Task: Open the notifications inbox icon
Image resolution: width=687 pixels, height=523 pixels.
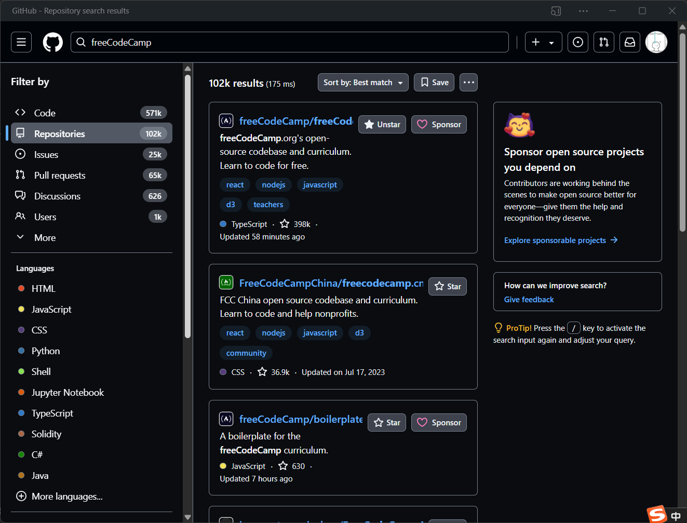Action: 630,42
